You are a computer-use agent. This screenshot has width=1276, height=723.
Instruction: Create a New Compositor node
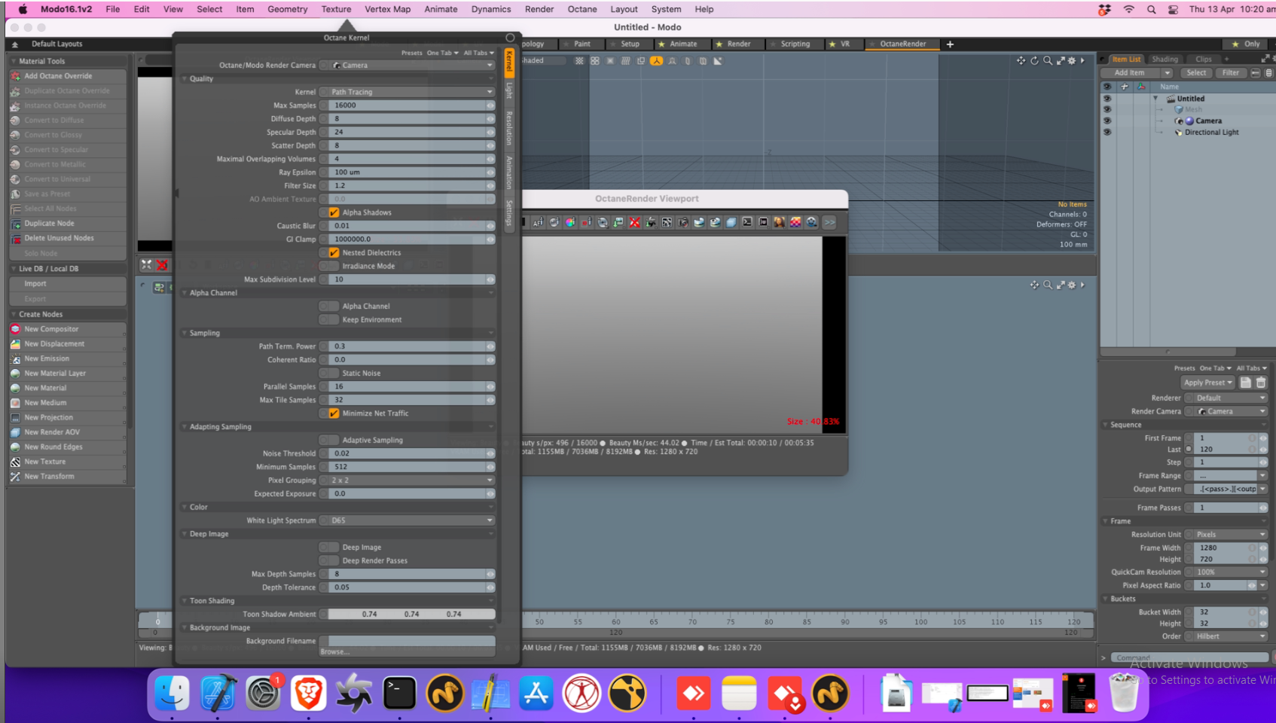[x=67, y=329]
